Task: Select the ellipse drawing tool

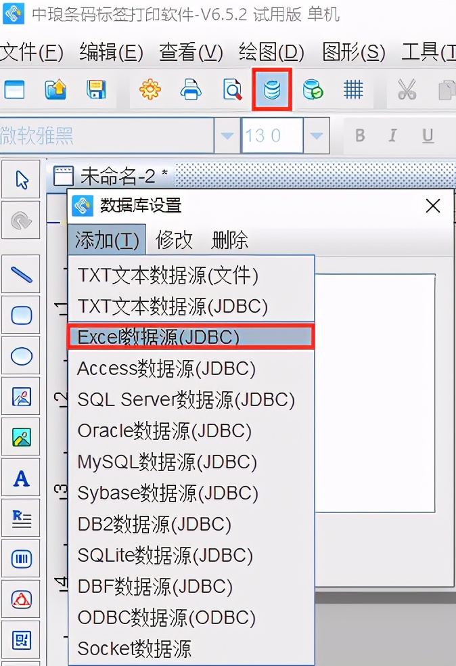Action: pos(21,355)
